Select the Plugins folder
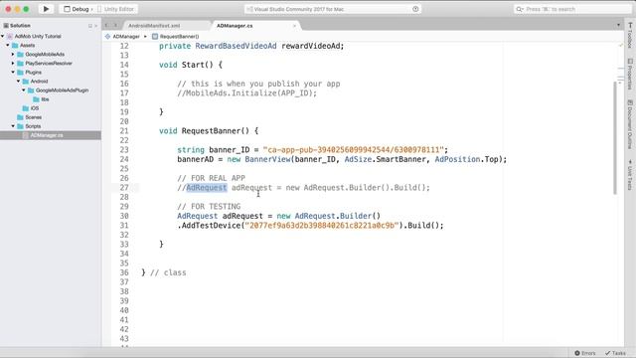636x358 pixels. tap(33, 72)
